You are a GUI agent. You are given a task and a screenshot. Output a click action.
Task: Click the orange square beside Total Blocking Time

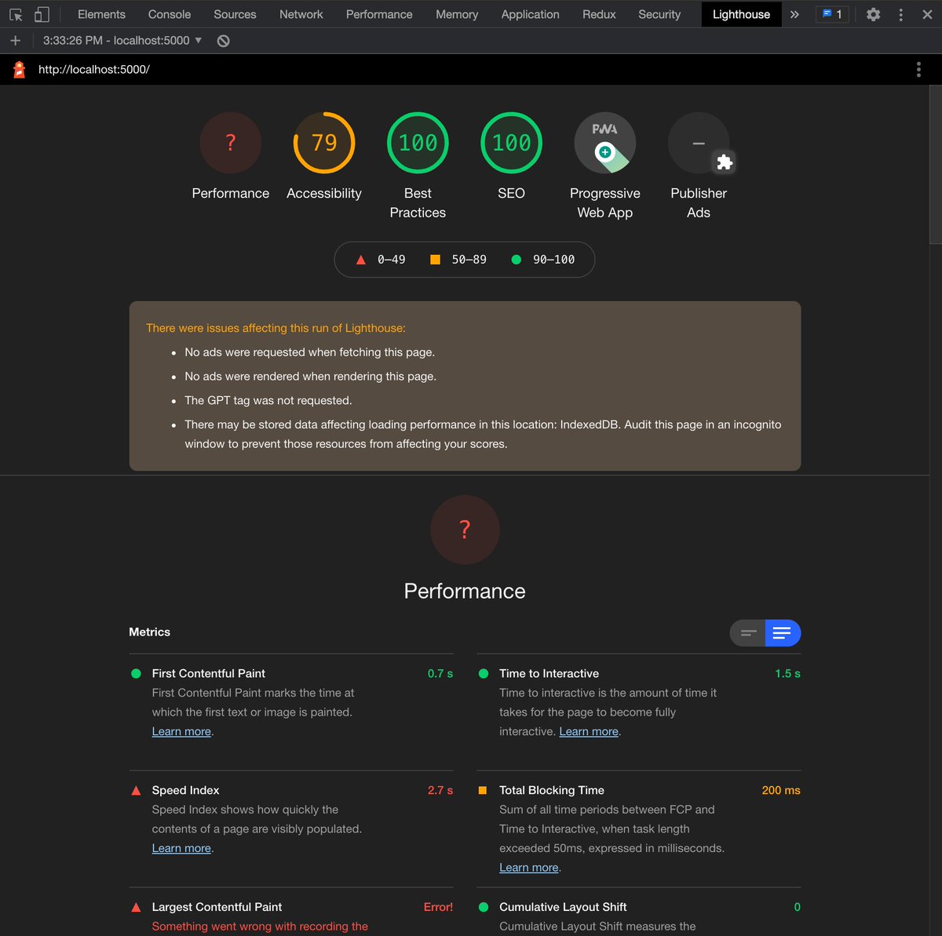coord(483,790)
